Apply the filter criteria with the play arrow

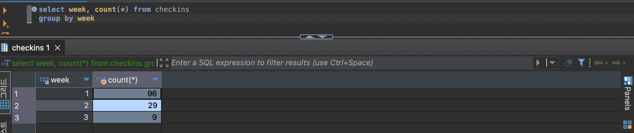point(538,63)
